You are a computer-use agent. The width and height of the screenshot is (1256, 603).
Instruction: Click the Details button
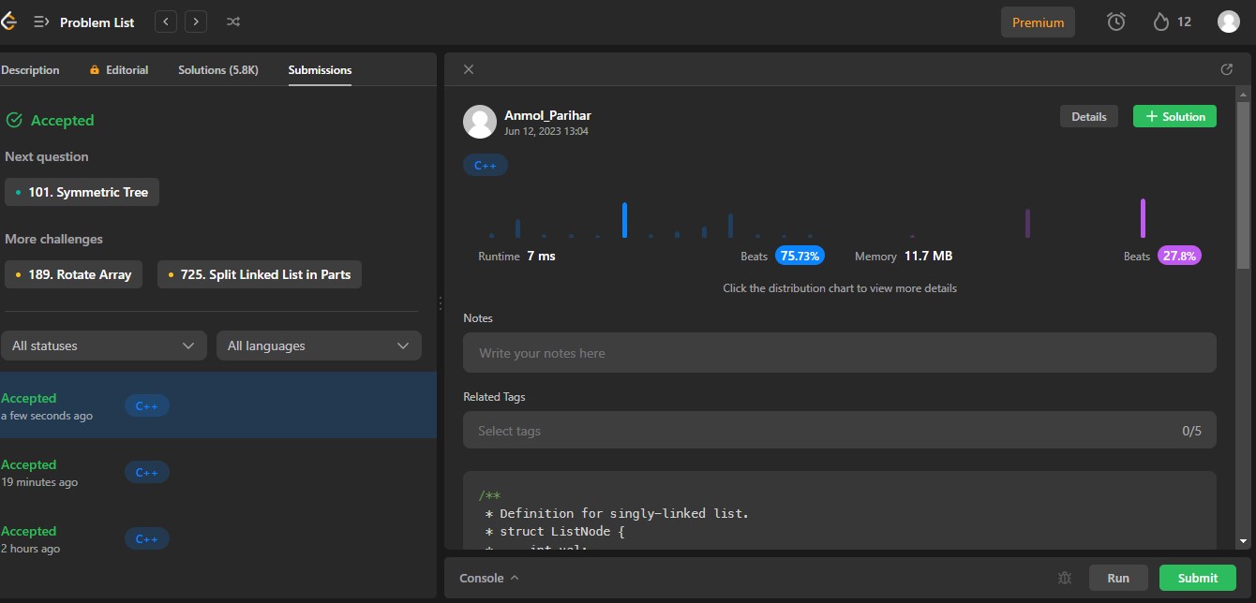(1088, 116)
